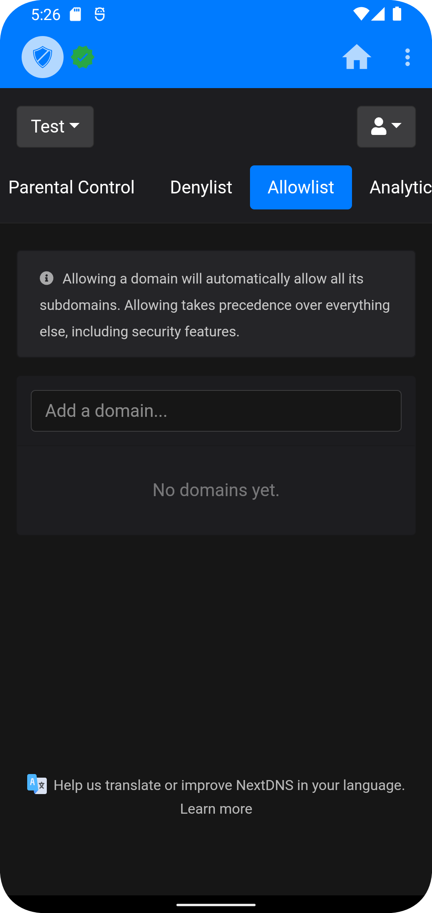Tap the SD card status icon
432x913 pixels.
tap(76, 14)
